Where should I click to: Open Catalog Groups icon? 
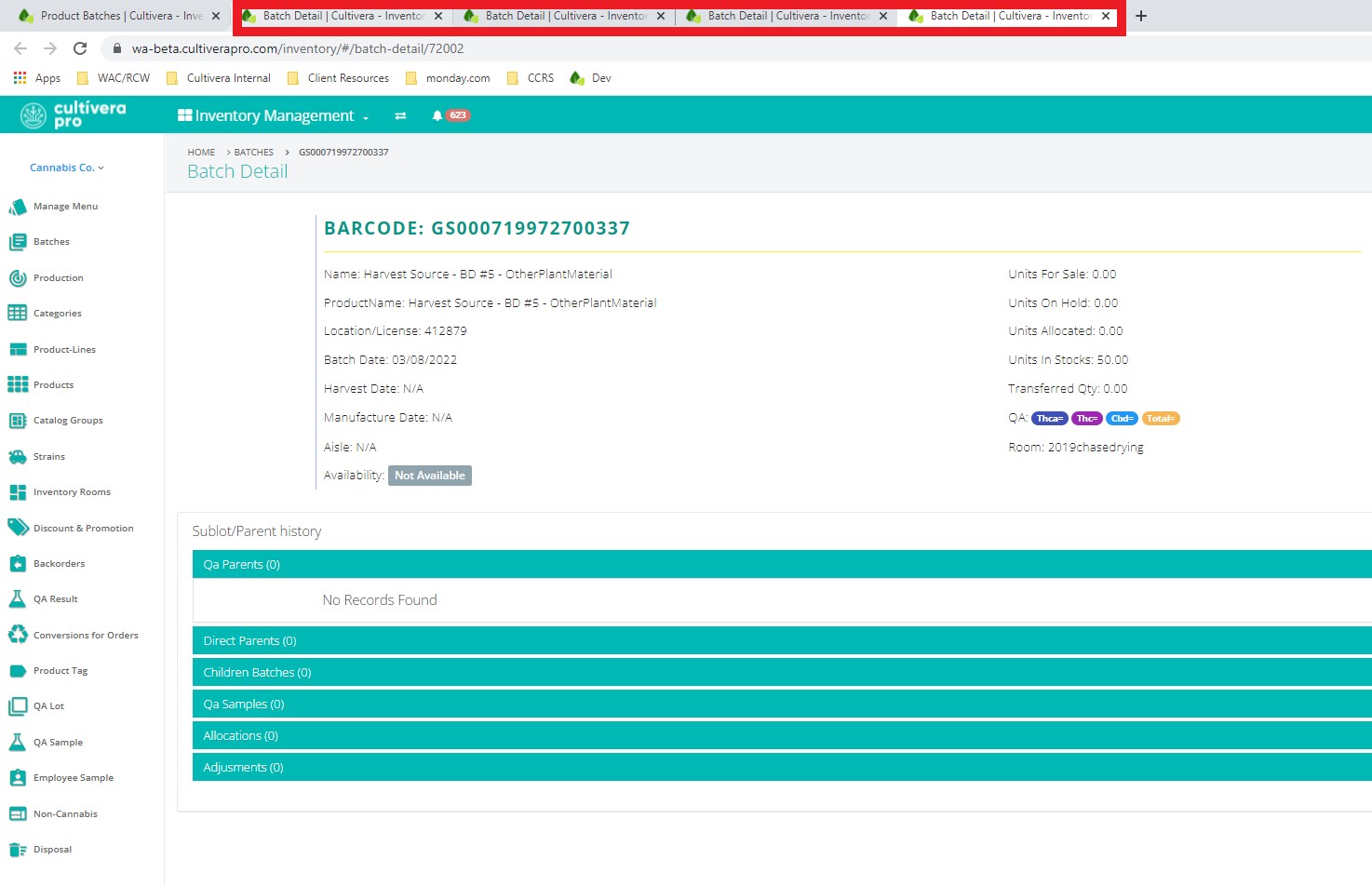18,421
